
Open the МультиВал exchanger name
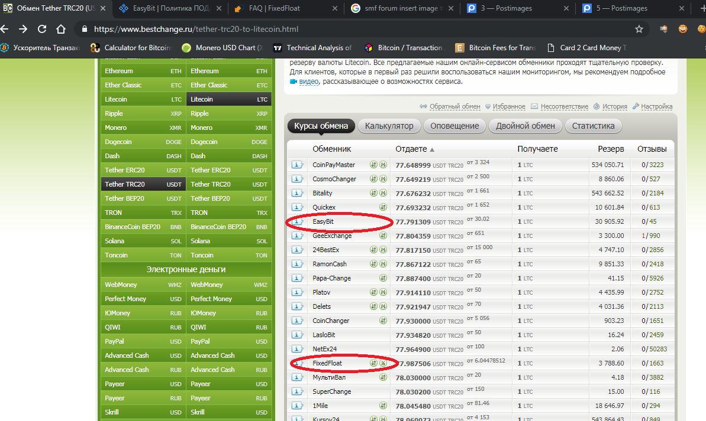[329, 377]
